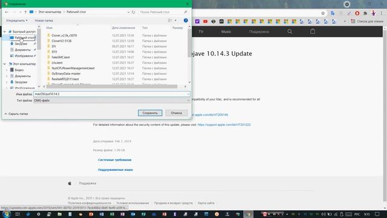Collapse the Быстрый доступ tree node

tap(4, 31)
